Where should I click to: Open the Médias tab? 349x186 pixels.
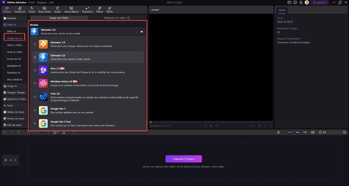coord(7,10)
